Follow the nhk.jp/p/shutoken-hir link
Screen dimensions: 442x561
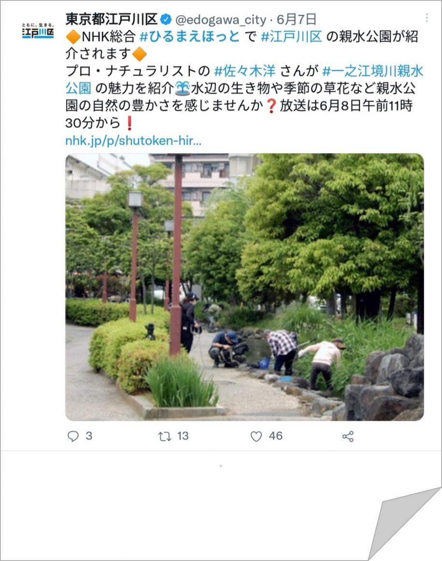pos(133,141)
